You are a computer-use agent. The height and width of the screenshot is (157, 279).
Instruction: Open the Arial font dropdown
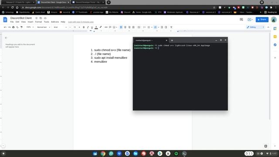coord(60,27)
